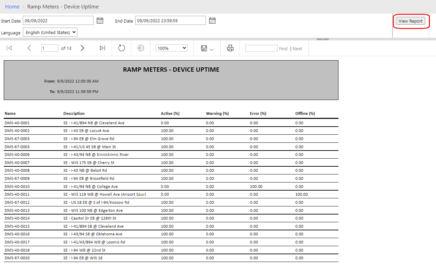Open the End Date calendar picker

[x=212, y=21]
